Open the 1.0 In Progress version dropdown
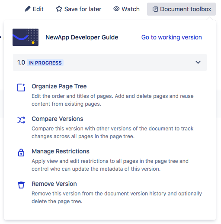The width and height of the screenshot is (221, 224). (110, 62)
